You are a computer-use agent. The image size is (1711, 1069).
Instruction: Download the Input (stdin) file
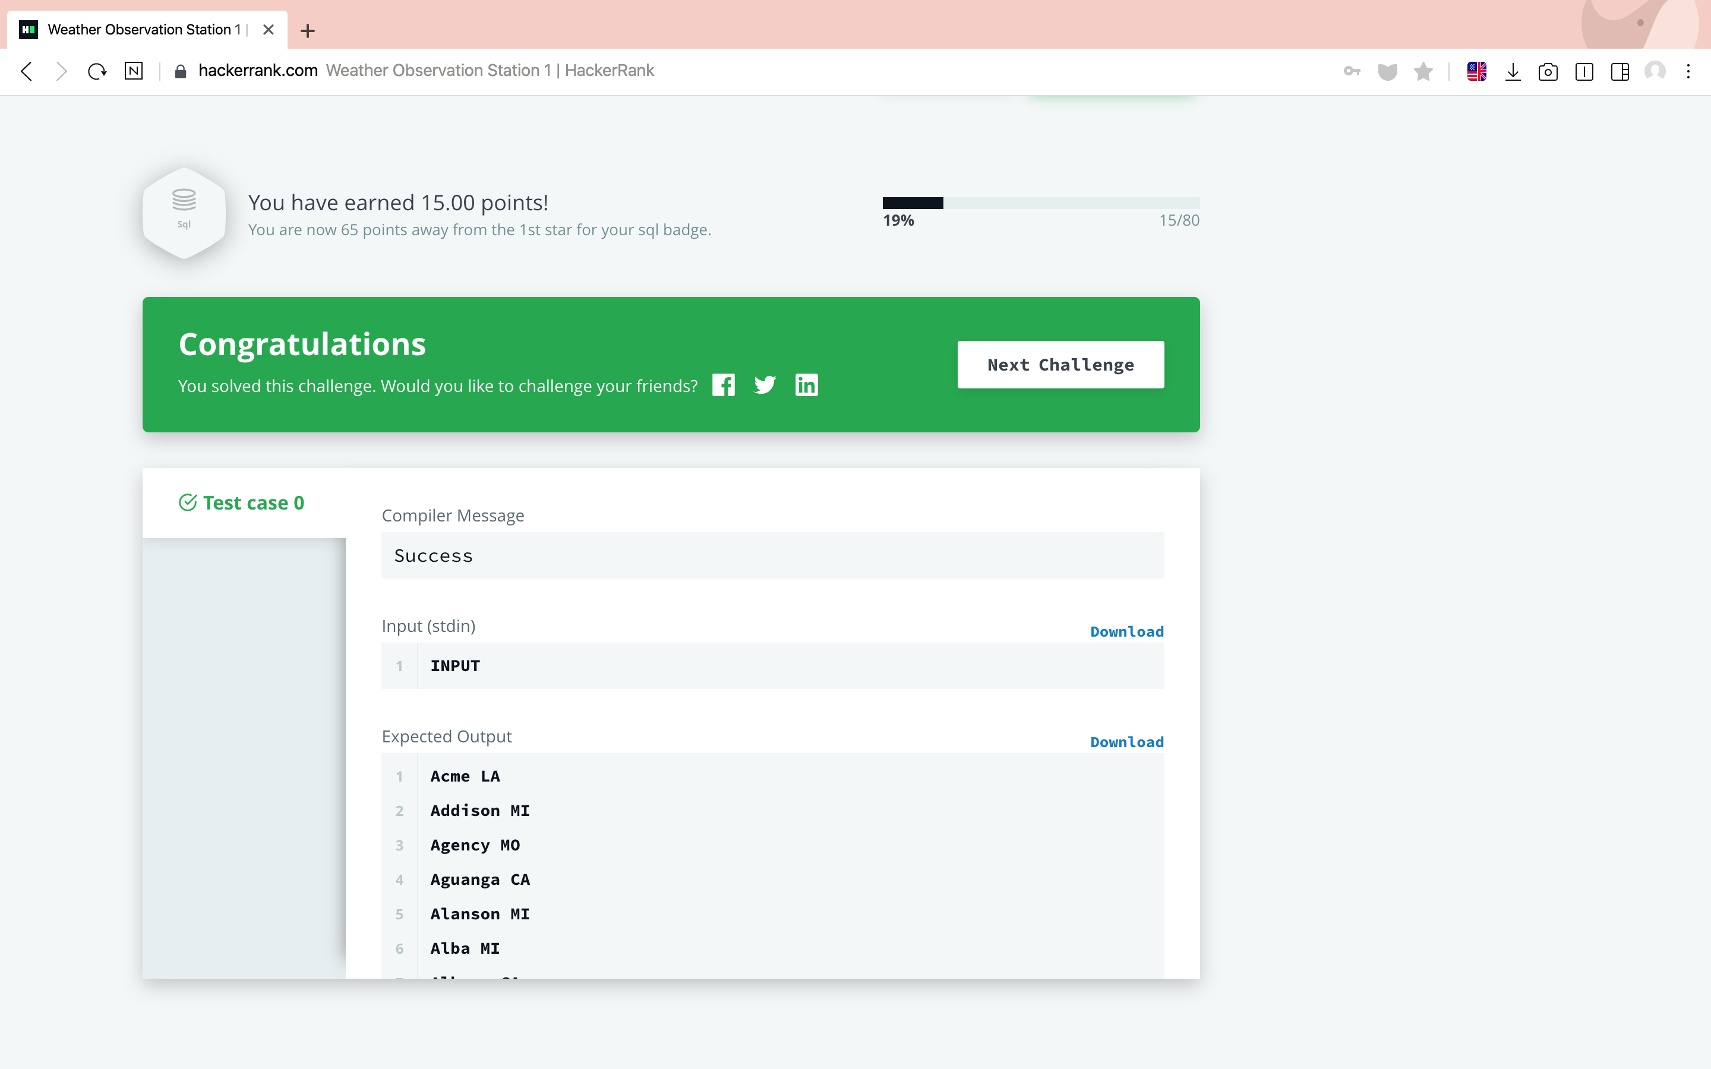click(x=1126, y=631)
